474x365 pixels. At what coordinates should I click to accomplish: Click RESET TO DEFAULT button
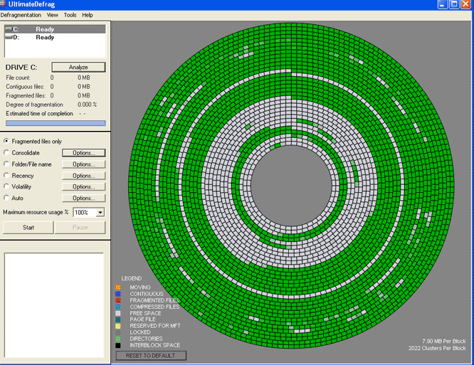pyautogui.click(x=151, y=356)
